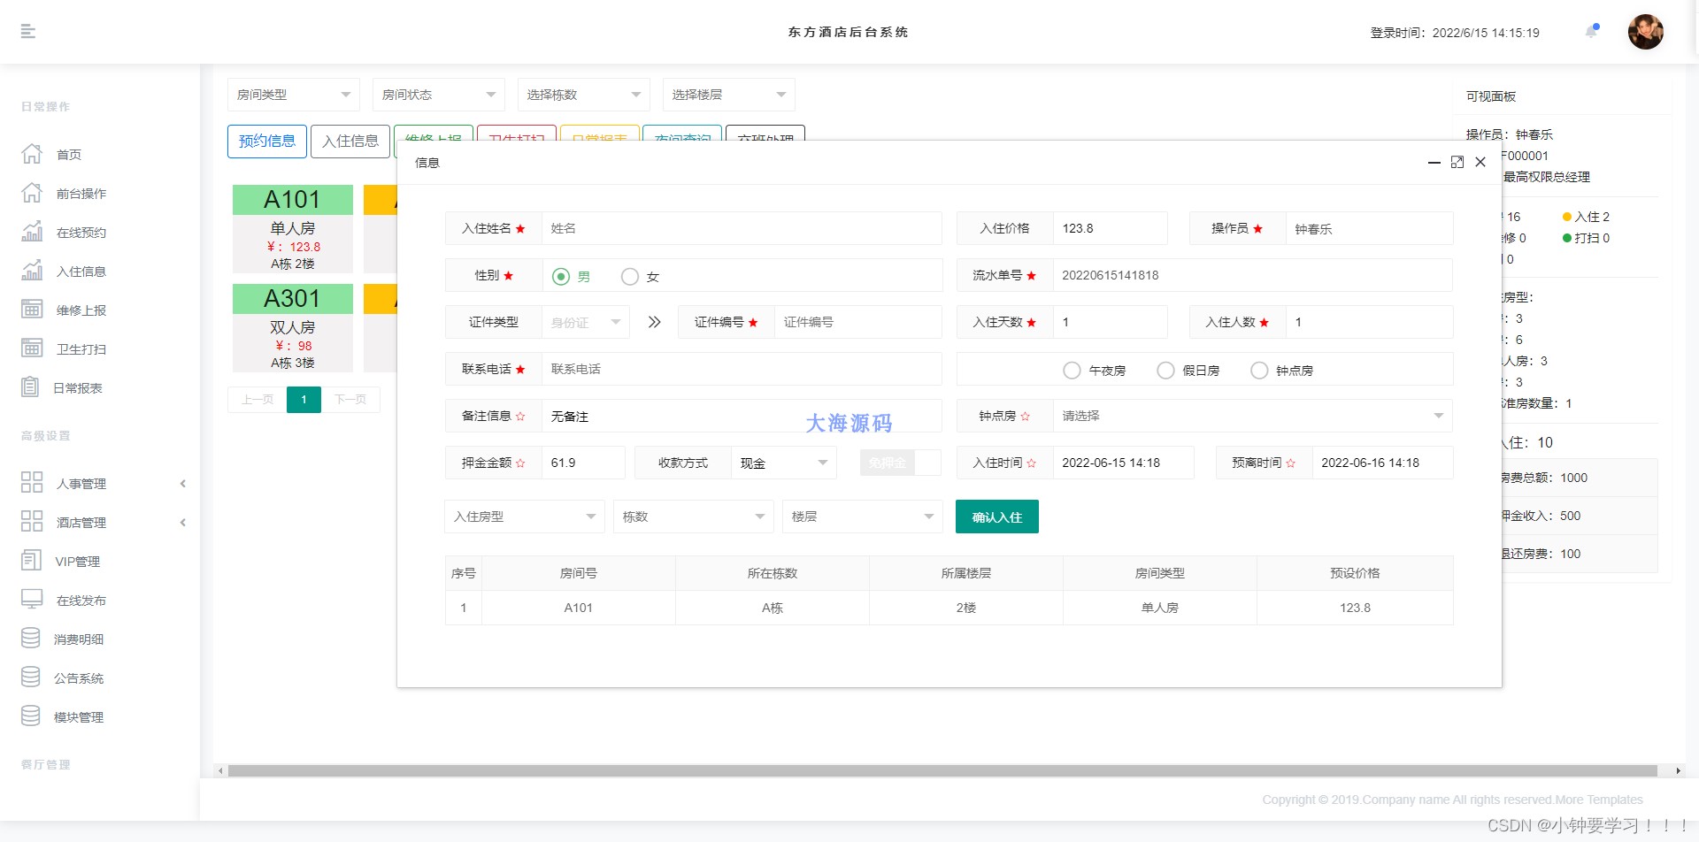Screen dimensions: 1699x842
Task: Click 上一页 previous page button
Action: (258, 400)
